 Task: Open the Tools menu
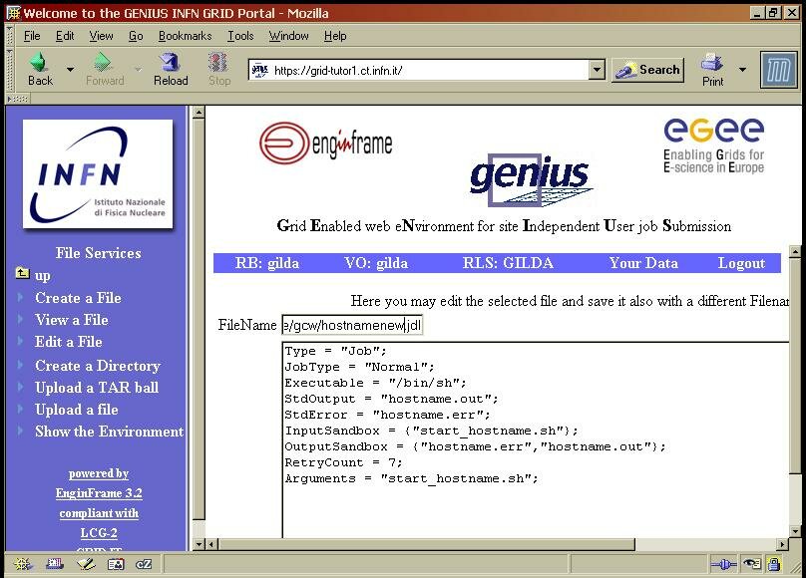240,36
